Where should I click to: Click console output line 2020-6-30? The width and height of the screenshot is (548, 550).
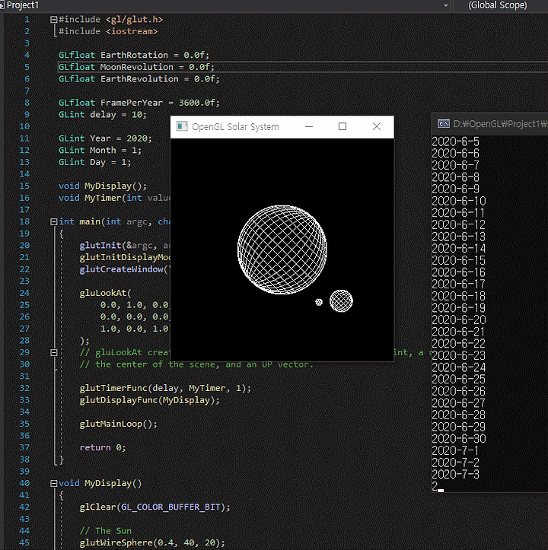point(459,439)
